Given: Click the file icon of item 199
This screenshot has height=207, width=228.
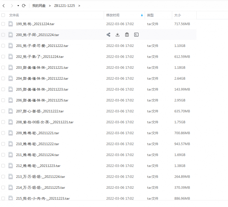Looking at the screenshot, I should point(11,24).
